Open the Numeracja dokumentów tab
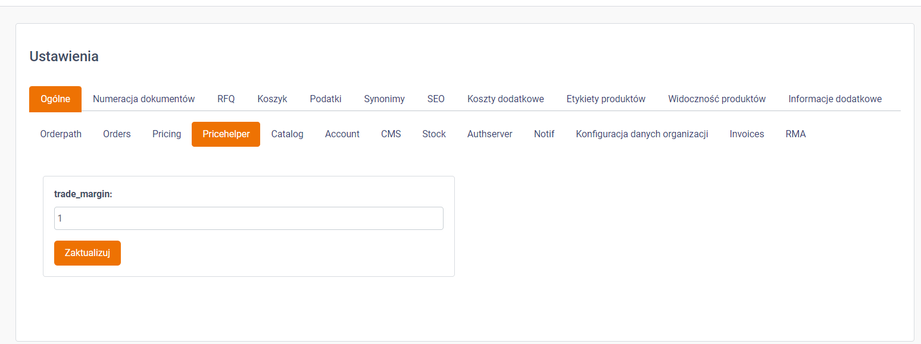The image size is (921, 344). pos(143,99)
